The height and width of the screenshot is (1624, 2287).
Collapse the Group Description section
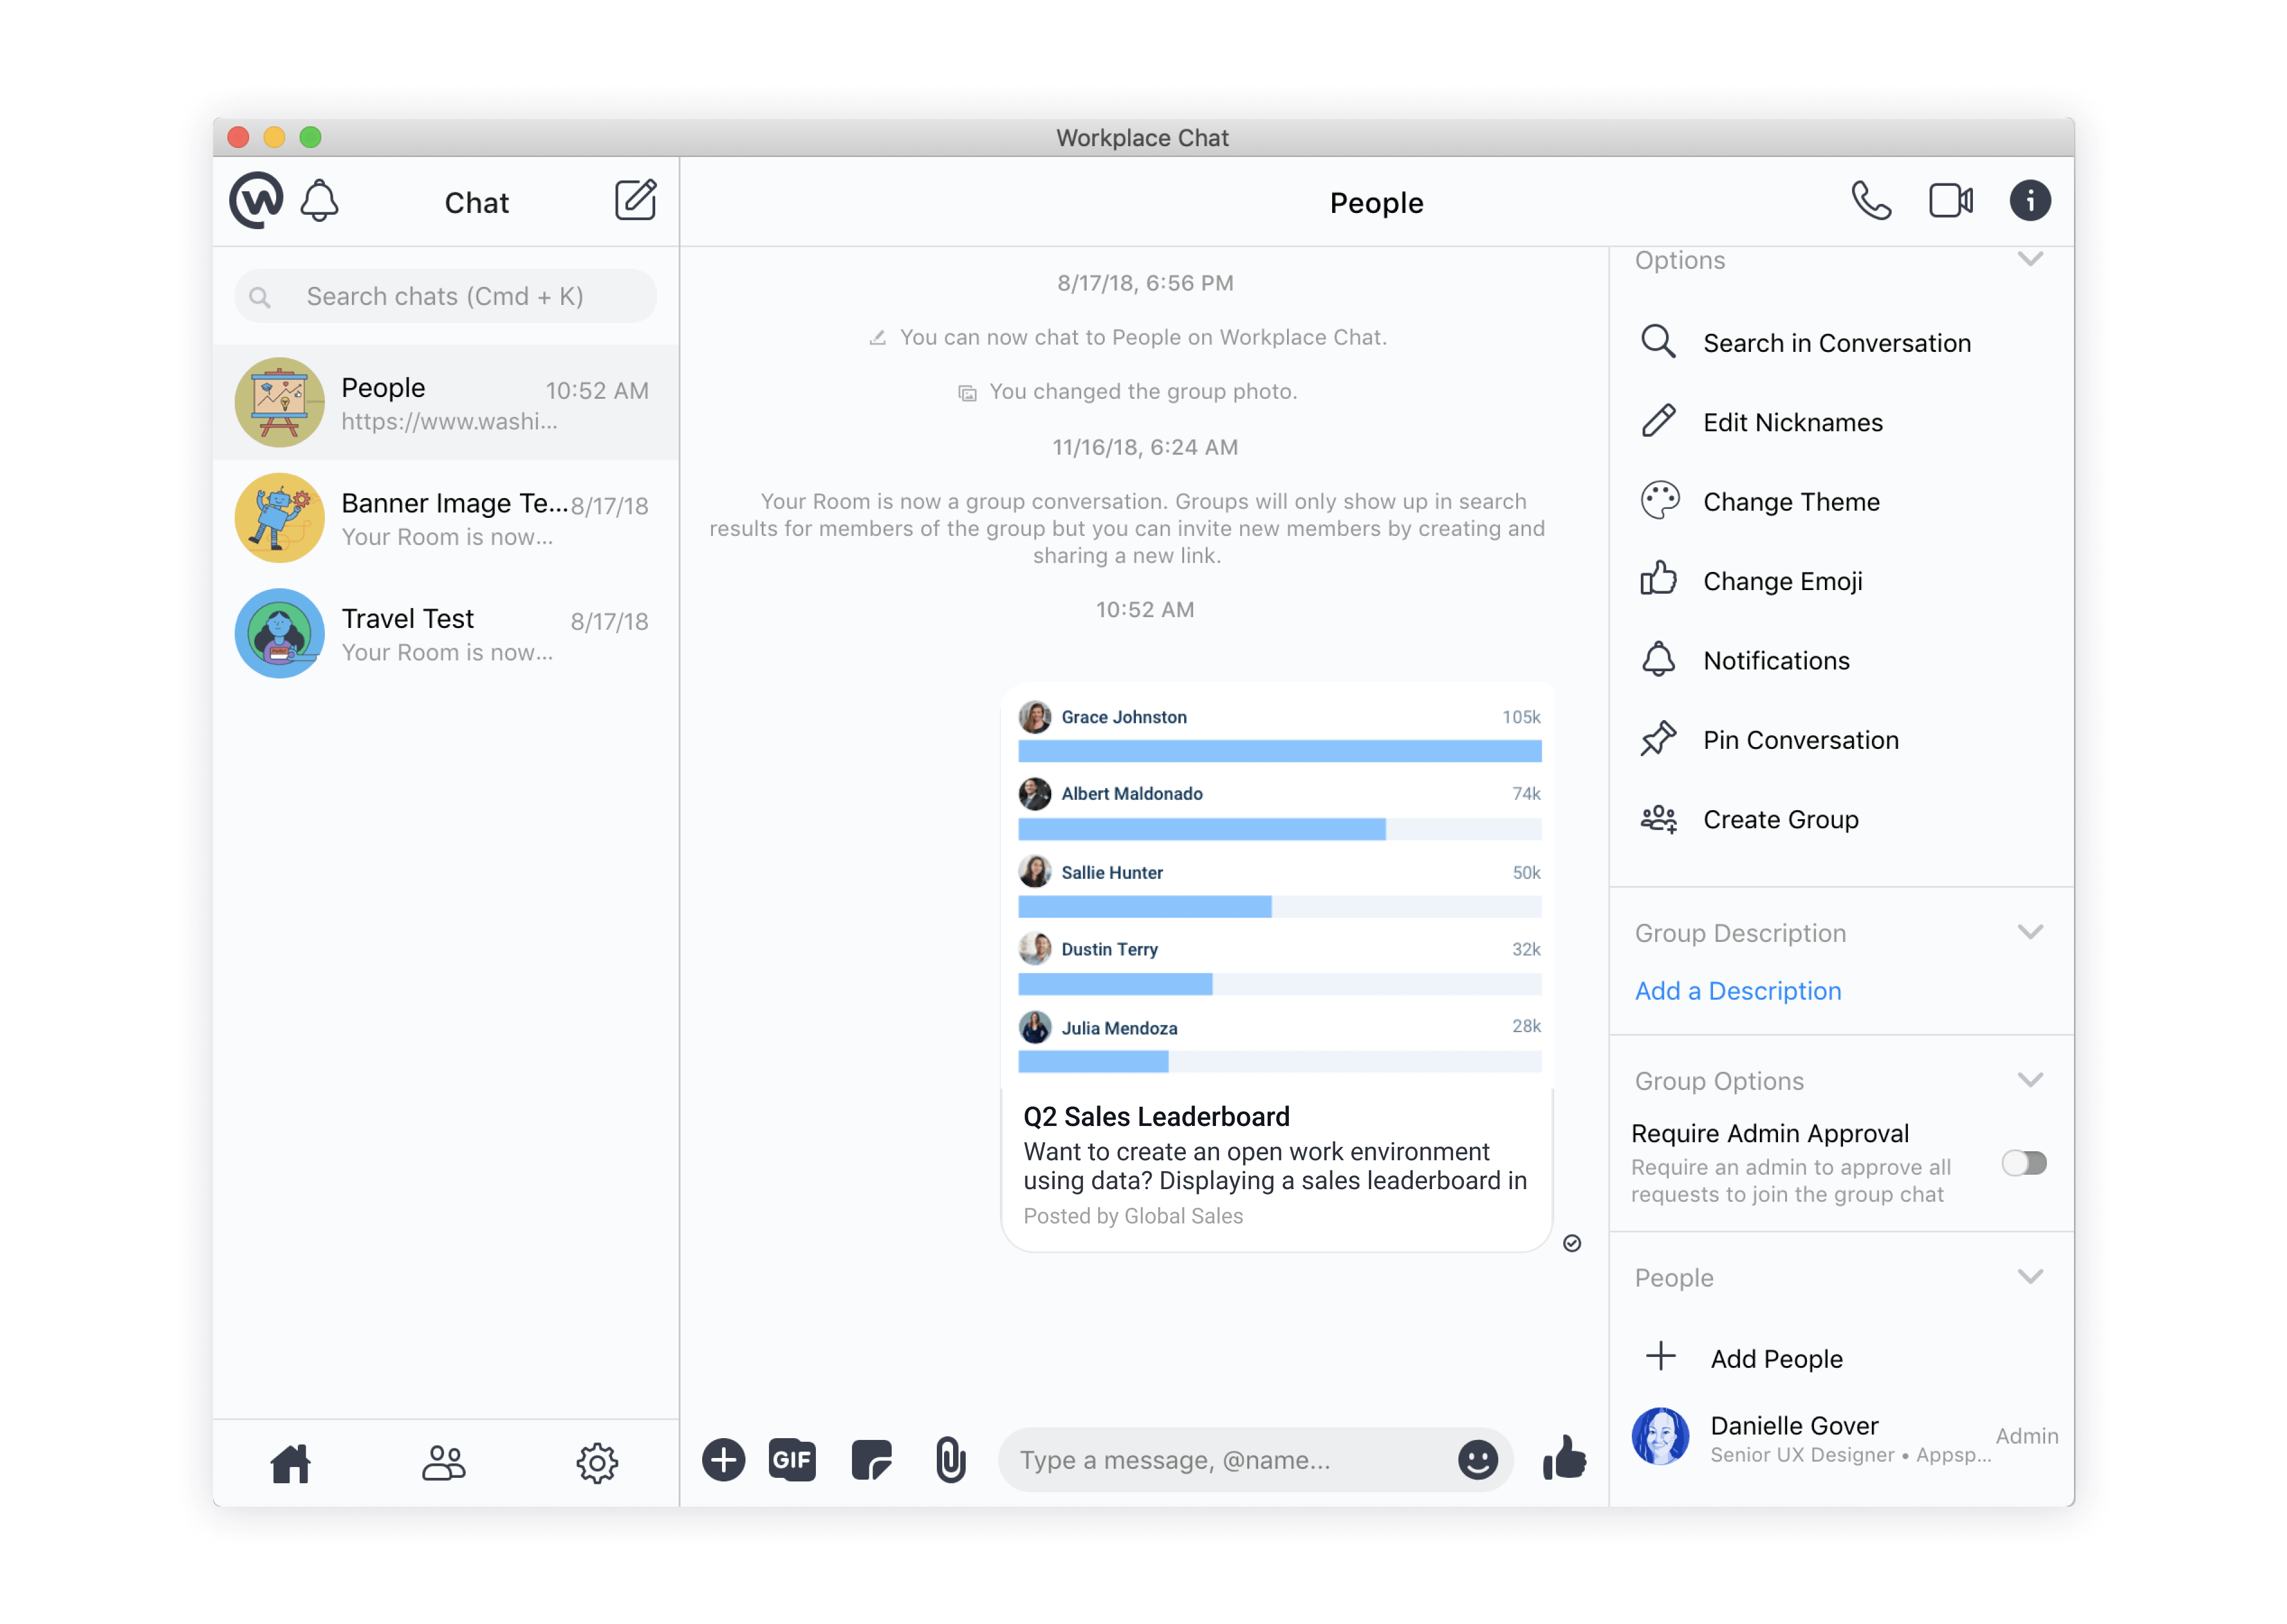tap(2030, 932)
